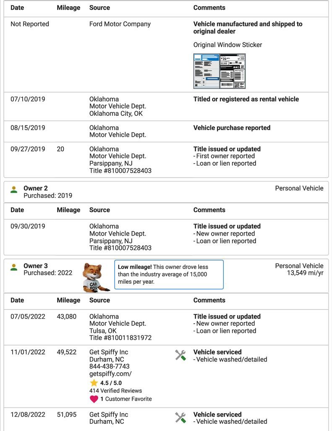Click the yellow star rating icon
The width and height of the screenshot is (332, 431).
click(94, 383)
